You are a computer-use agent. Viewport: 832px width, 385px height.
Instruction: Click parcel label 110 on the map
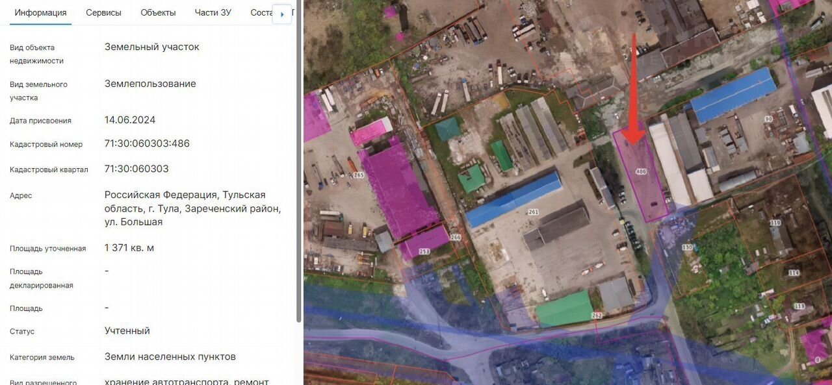pyautogui.click(x=775, y=223)
